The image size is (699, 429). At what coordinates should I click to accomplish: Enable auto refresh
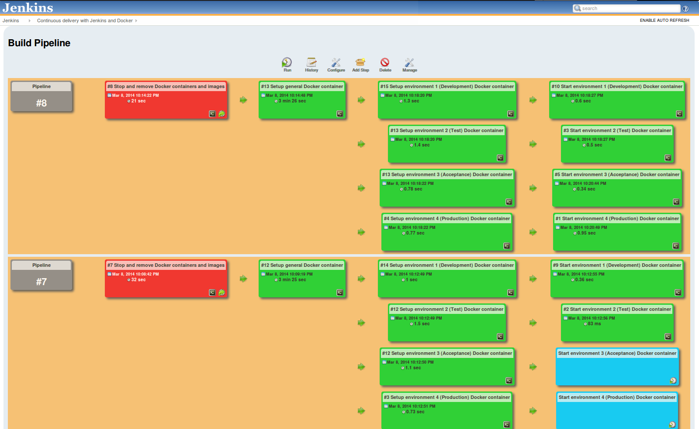664,20
